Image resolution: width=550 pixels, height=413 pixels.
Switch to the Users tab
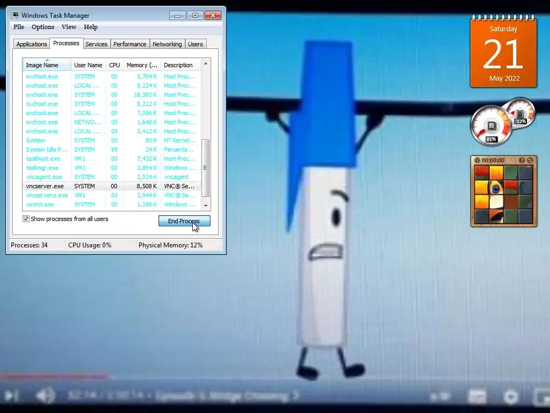[x=196, y=44]
